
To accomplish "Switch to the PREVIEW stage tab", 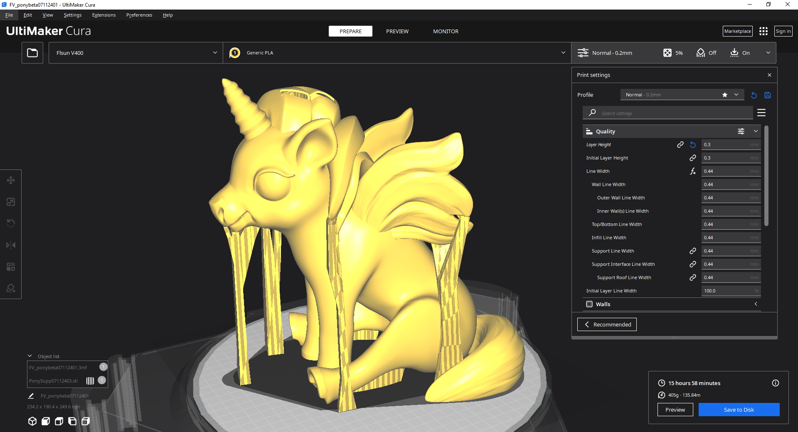I will pos(397,31).
